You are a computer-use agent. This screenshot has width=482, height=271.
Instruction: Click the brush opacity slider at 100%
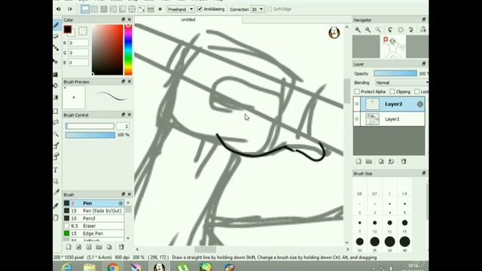click(x=90, y=135)
